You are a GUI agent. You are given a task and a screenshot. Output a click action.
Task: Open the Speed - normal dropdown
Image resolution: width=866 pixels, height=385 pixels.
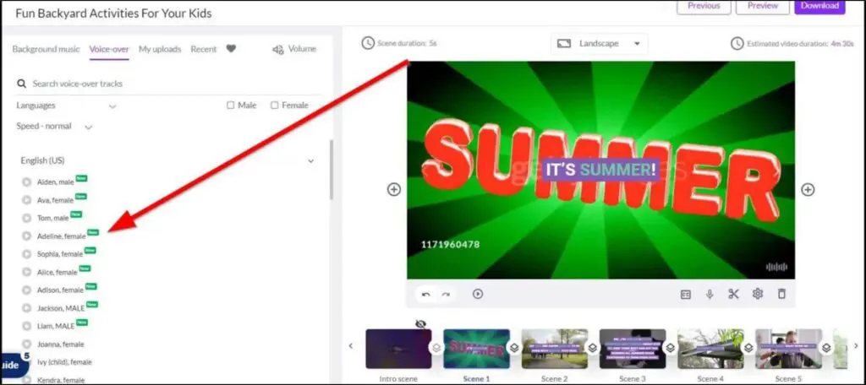[54, 127]
